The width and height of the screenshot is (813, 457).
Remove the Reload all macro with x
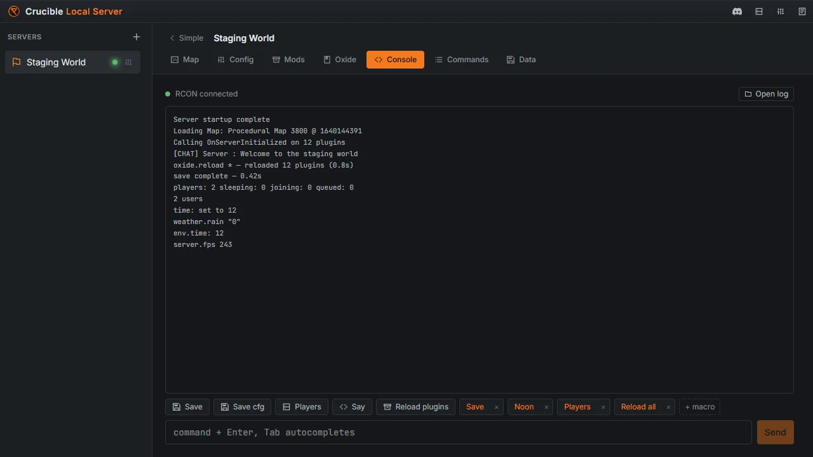(668, 407)
